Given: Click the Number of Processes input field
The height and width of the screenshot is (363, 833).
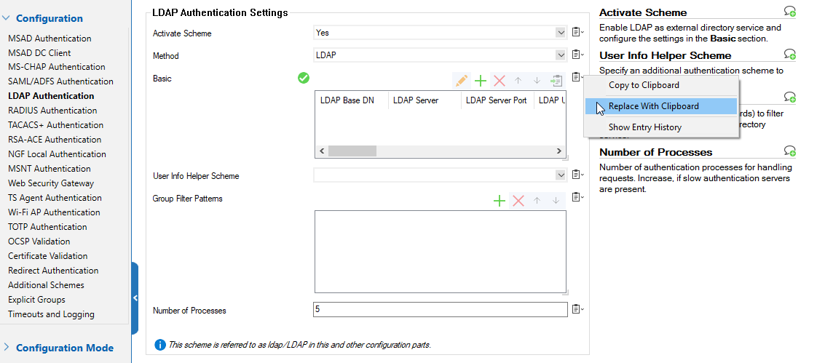Looking at the screenshot, I should click(x=440, y=309).
